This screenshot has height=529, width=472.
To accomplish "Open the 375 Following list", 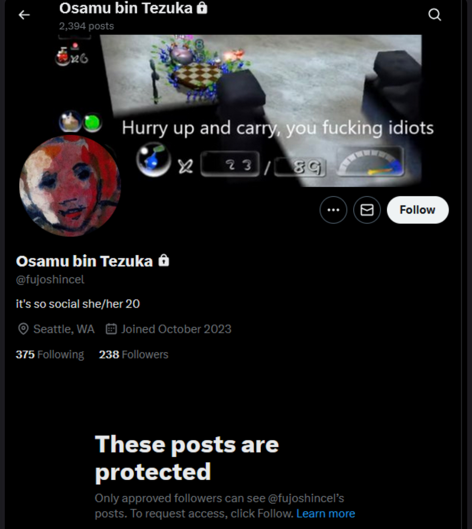I will pyautogui.click(x=50, y=354).
